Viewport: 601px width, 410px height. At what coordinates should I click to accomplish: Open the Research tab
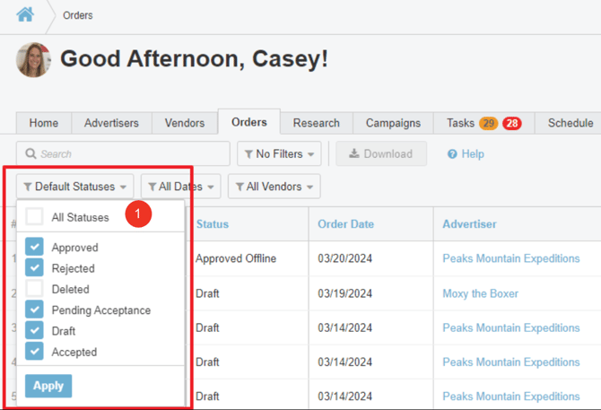[316, 123]
